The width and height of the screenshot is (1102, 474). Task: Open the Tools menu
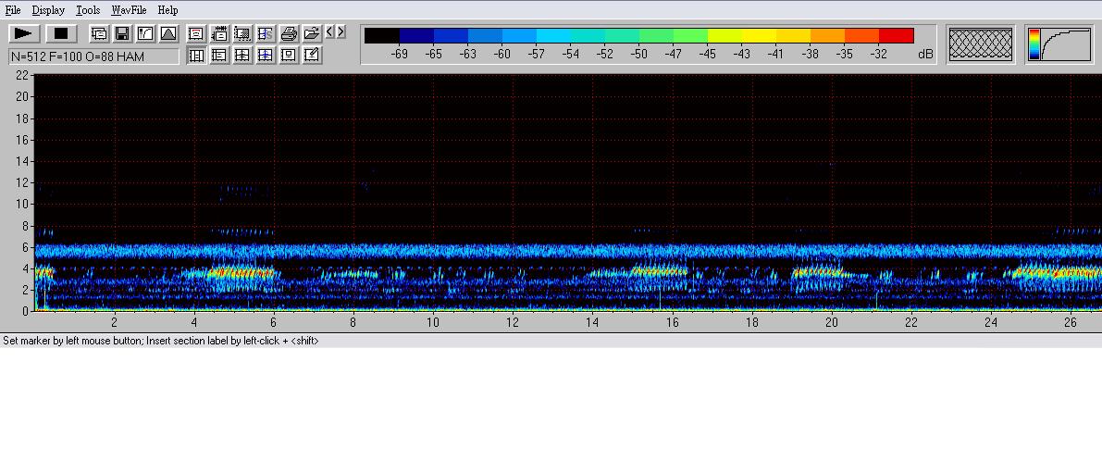(x=88, y=10)
